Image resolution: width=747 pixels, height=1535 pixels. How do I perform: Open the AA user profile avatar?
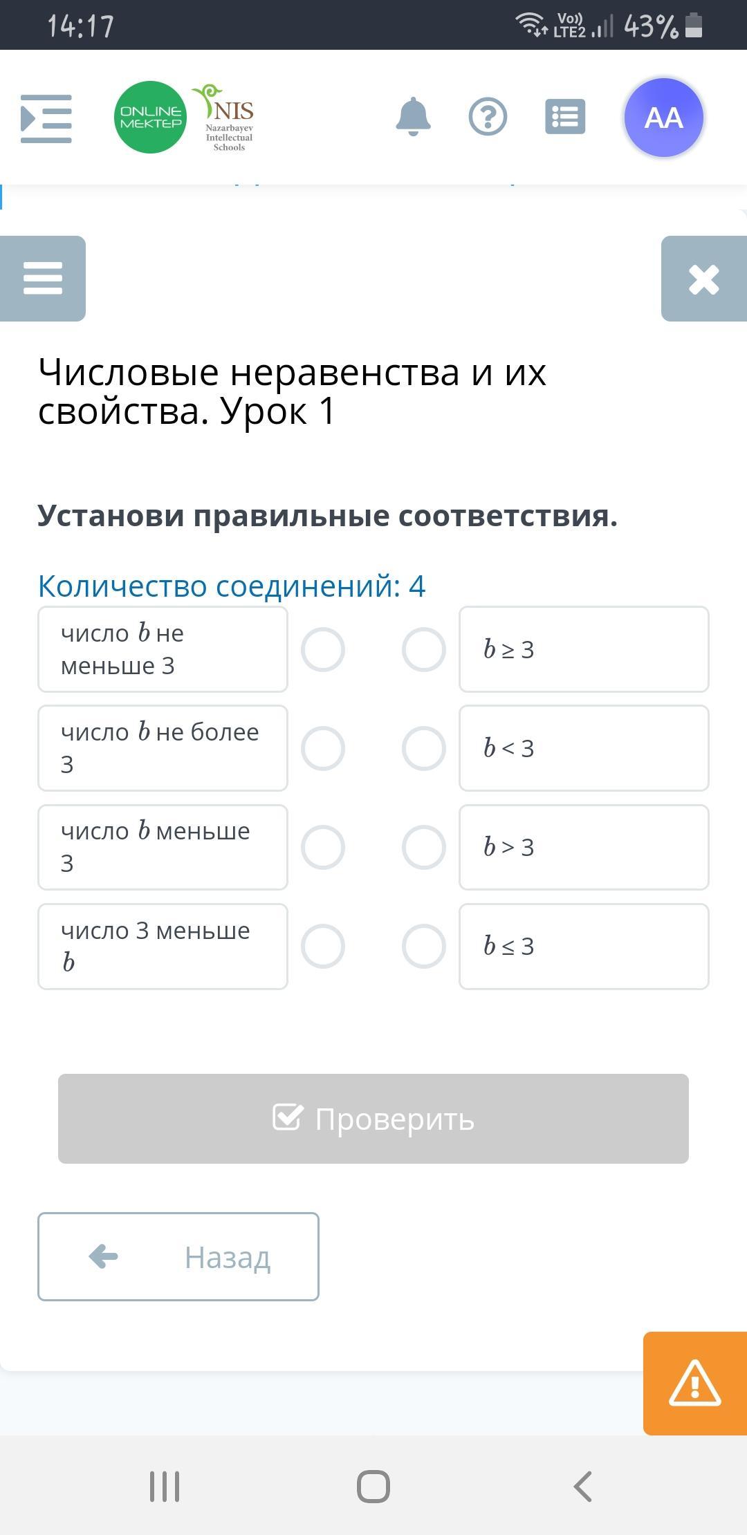click(x=664, y=118)
